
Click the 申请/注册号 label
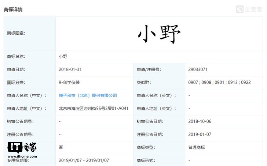tap(149, 69)
